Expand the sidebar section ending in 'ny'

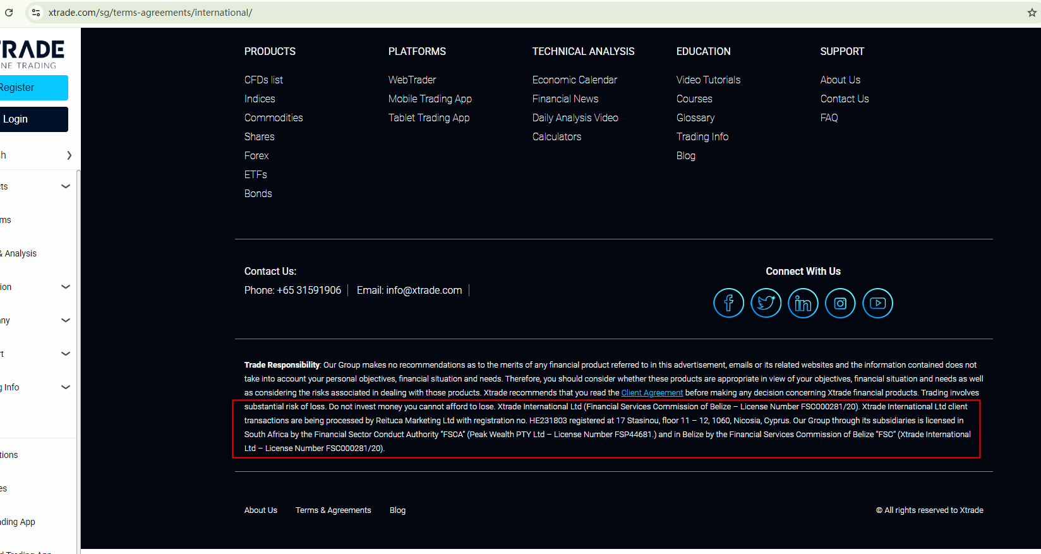[x=66, y=320]
